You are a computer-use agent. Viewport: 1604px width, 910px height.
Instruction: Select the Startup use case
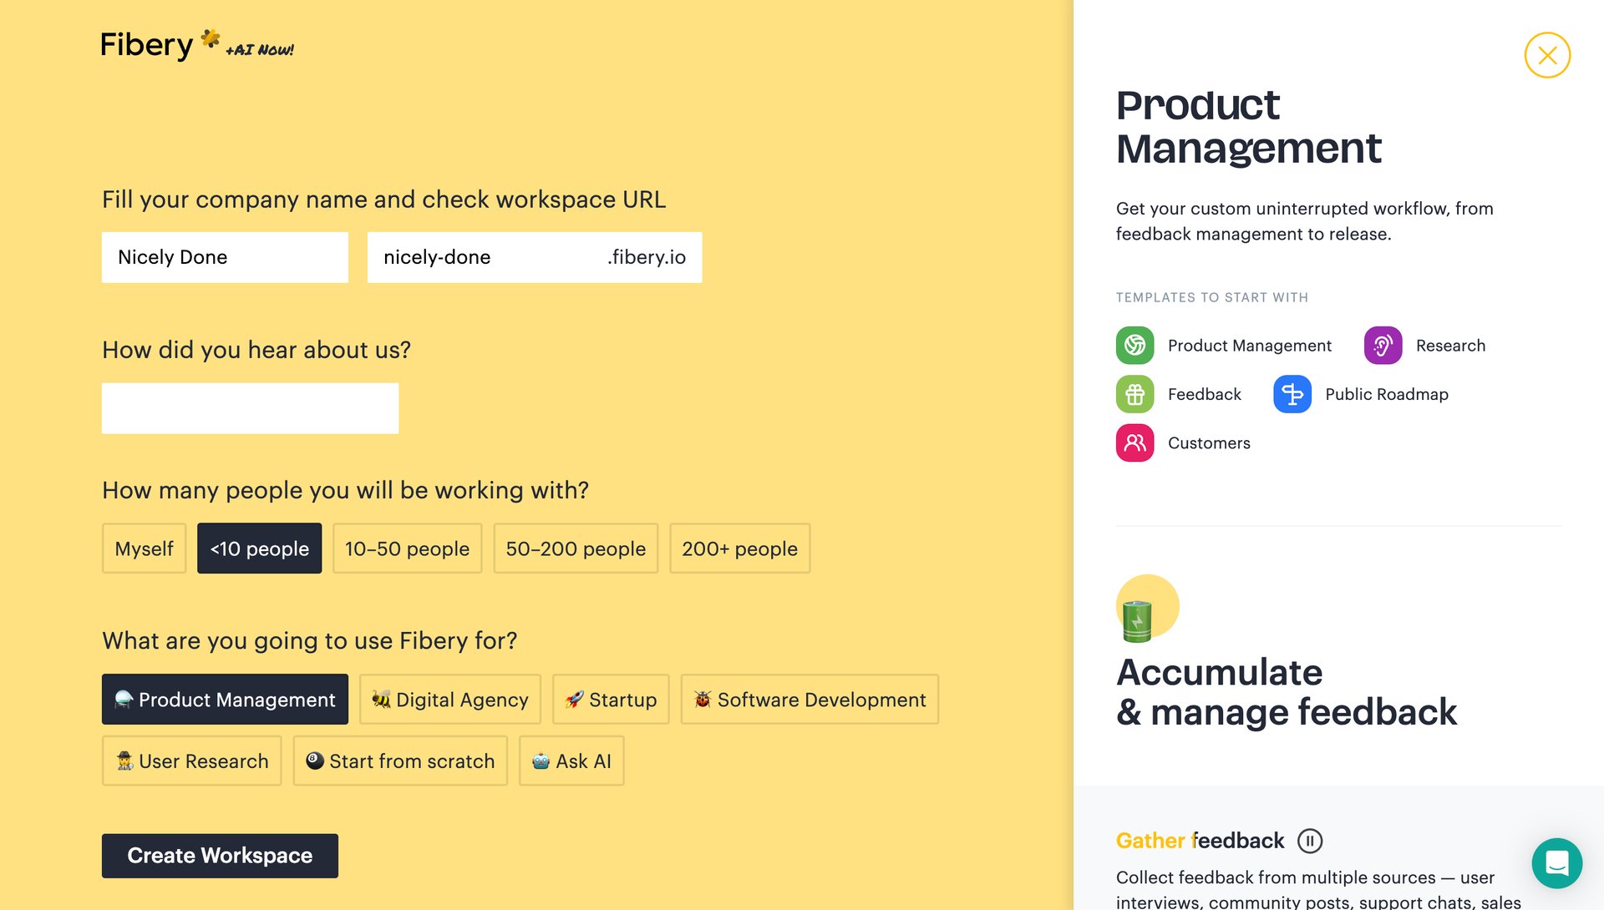click(x=611, y=700)
